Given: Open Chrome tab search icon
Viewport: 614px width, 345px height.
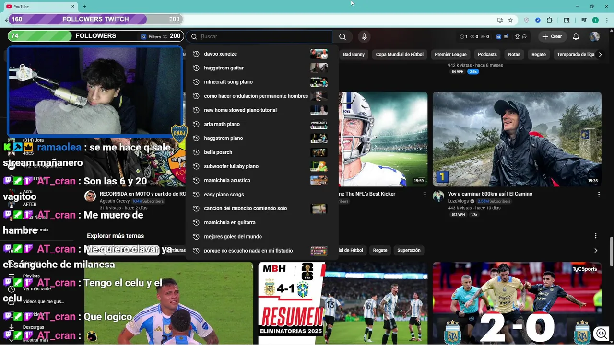Looking at the screenshot, I should click(x=567, y=20).
